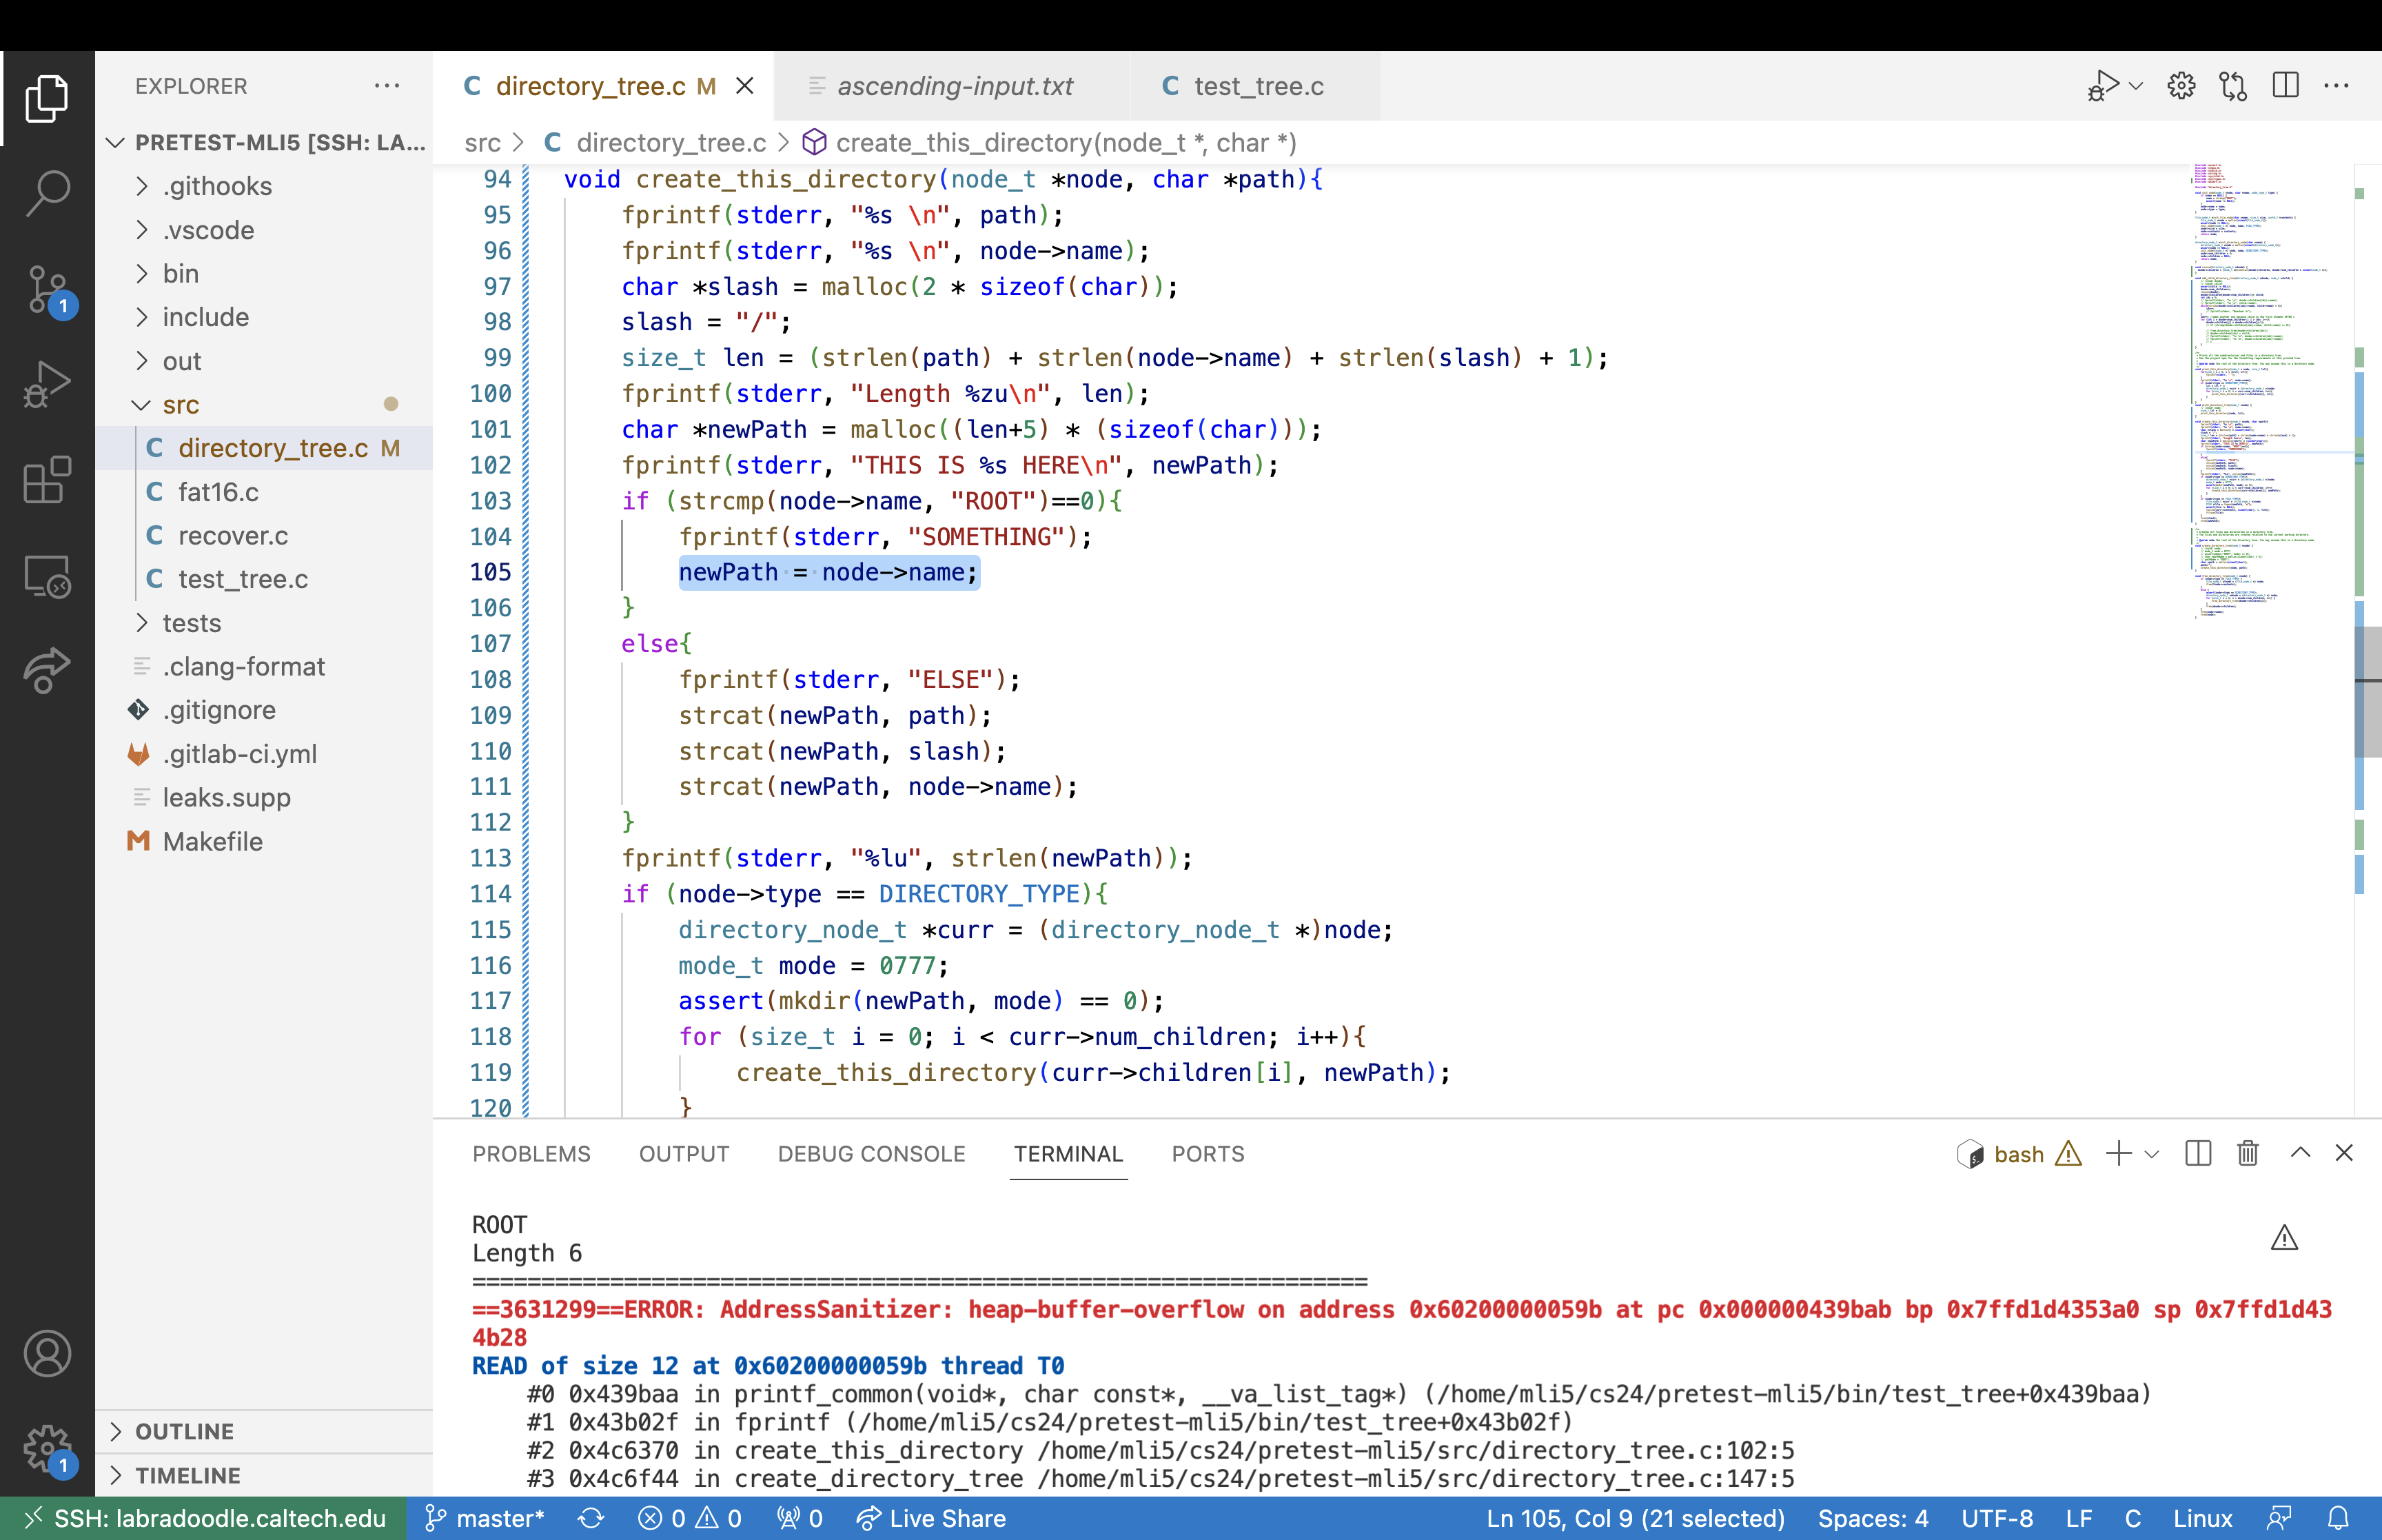Viewport: 2382px width, 1540px height.
Task: Open Remote Explorer in activity bar
Action: 47,577
